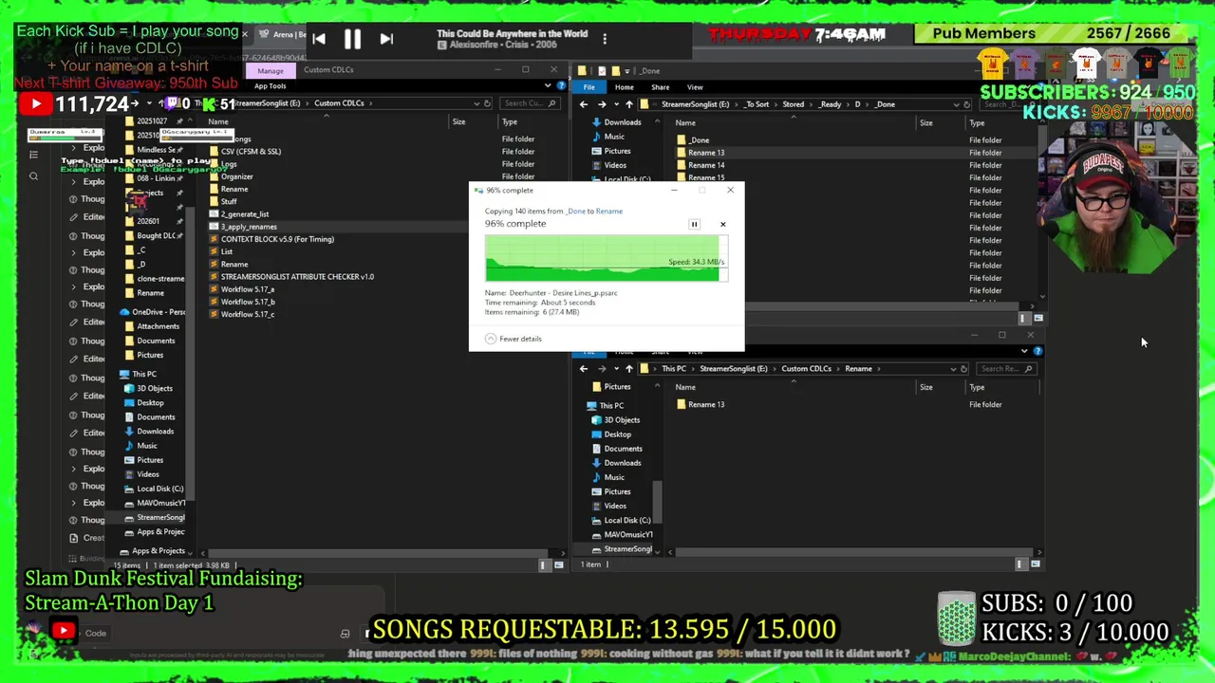Open Downloads in _Done window navigation pane
Viewport: 1215px width, 683px height.
622,122
